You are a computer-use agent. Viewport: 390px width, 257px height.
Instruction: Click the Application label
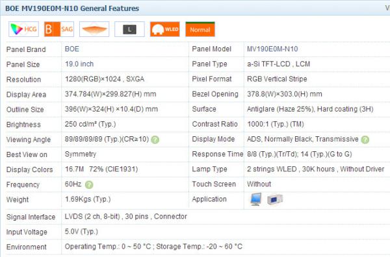[x=209, y=199]
